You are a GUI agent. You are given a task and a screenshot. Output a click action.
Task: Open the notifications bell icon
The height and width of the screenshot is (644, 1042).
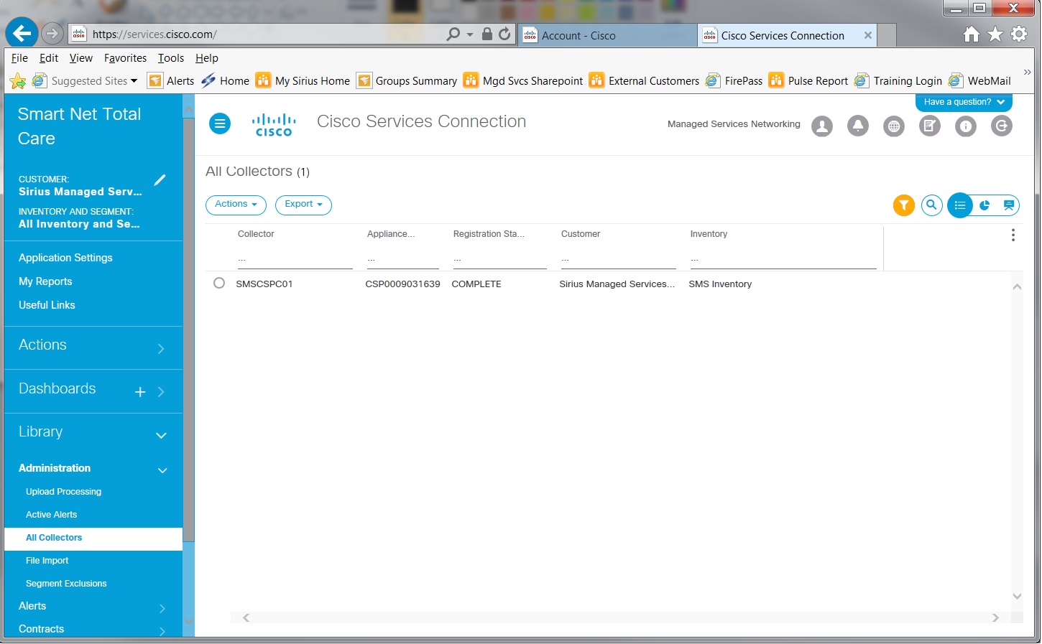pos(857,126)
